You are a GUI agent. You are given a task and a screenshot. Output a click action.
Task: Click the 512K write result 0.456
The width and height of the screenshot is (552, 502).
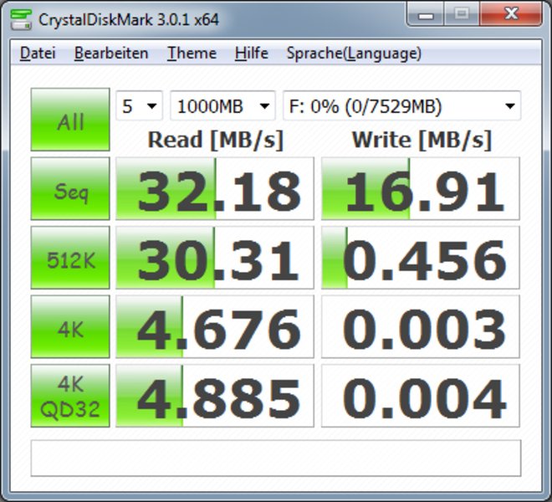point(421,258)
